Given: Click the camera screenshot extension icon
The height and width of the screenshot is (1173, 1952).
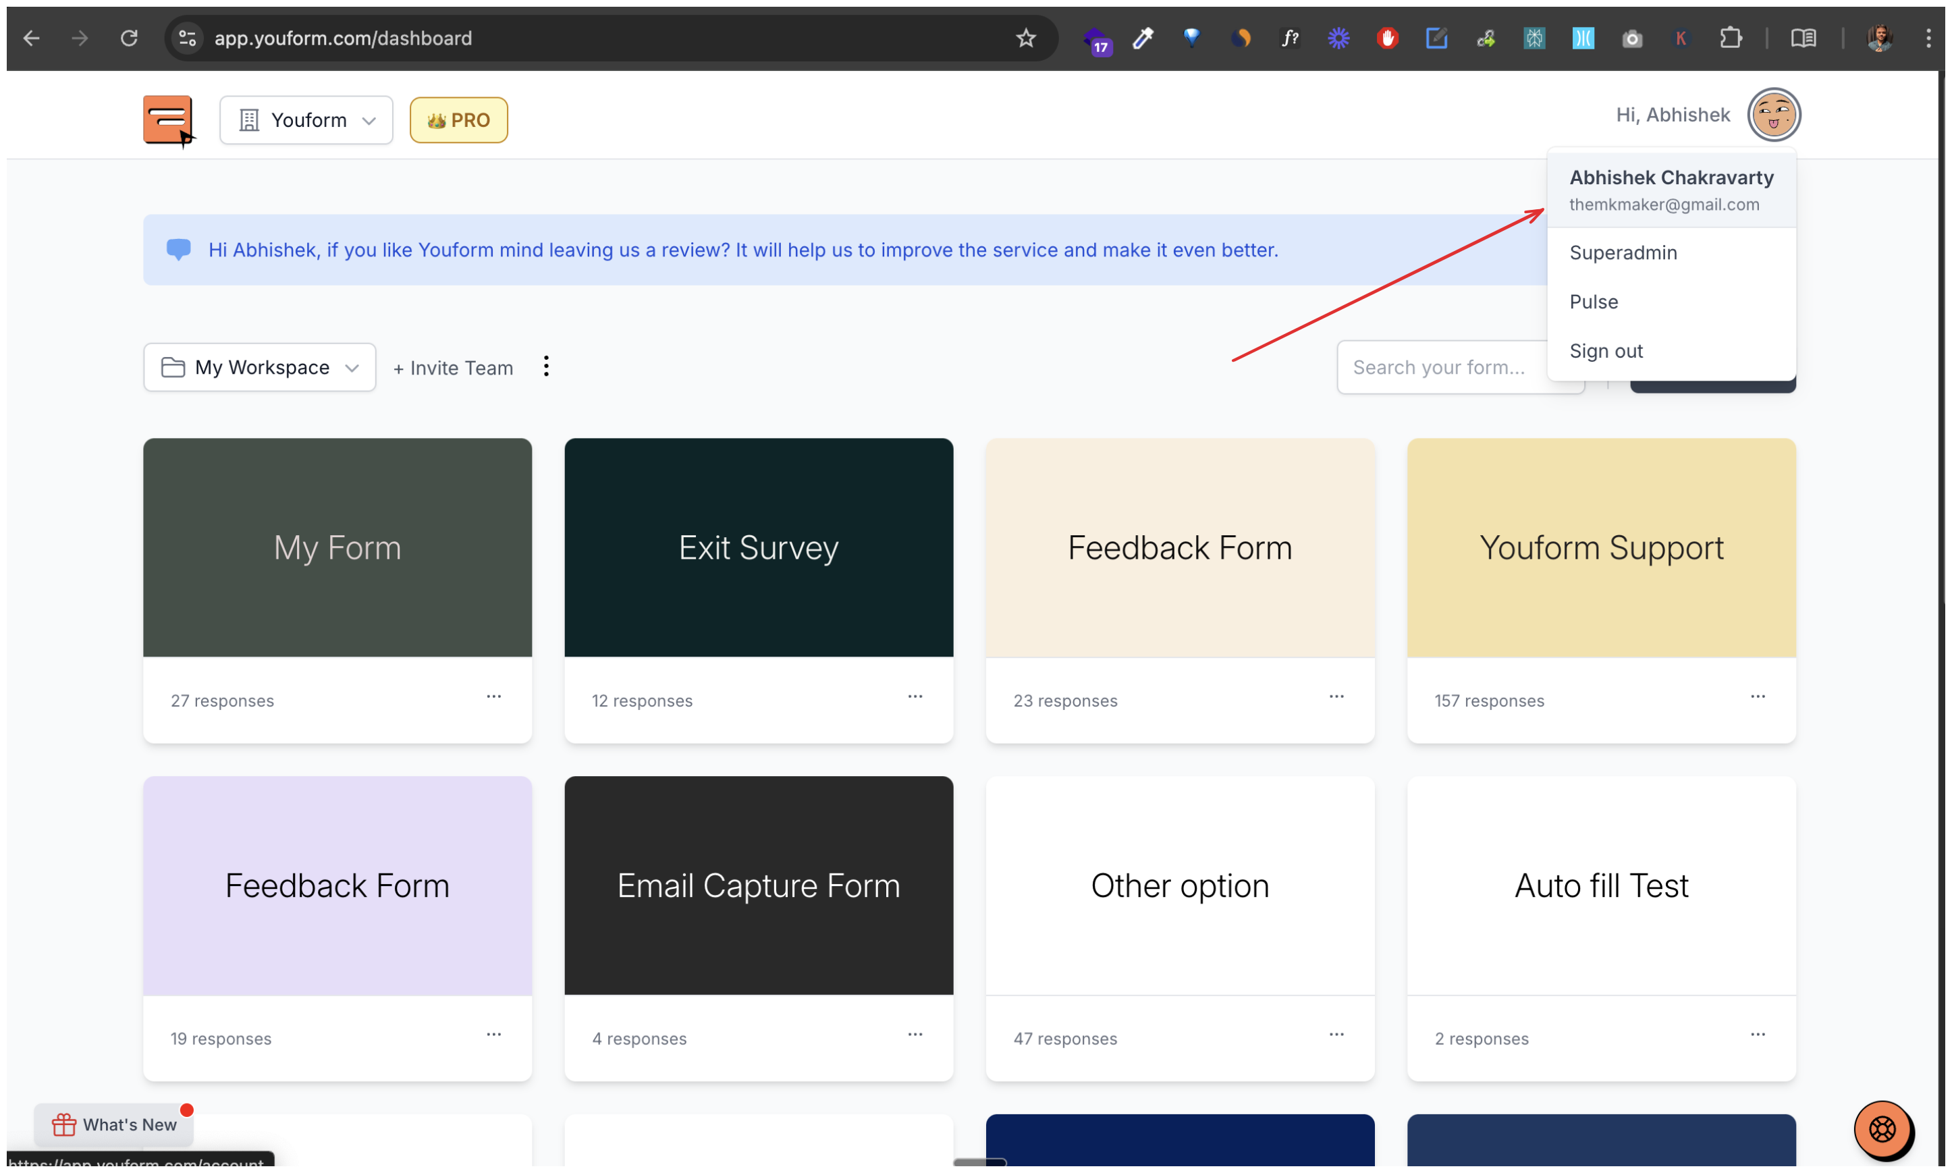Looking at the screenshot, I should [1632, 38].
